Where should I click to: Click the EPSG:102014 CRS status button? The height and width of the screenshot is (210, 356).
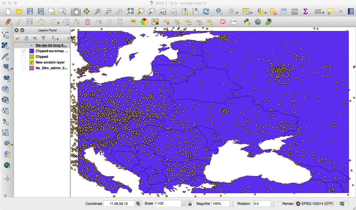point(315,203)
